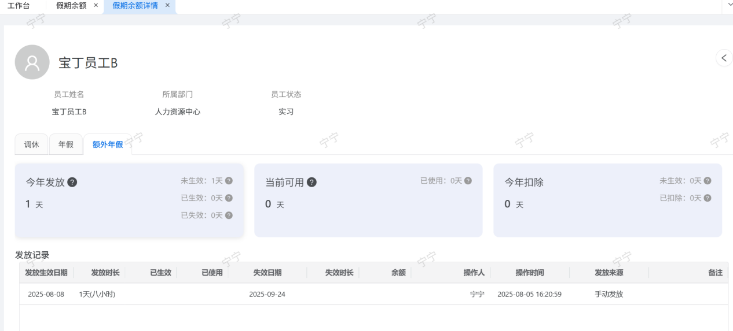Click the 发放生效日期 column header
Screen dimensions: 733x331
(46, 273)
